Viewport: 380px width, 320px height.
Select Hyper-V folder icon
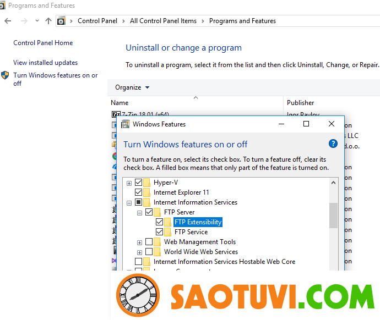point(146,183)
